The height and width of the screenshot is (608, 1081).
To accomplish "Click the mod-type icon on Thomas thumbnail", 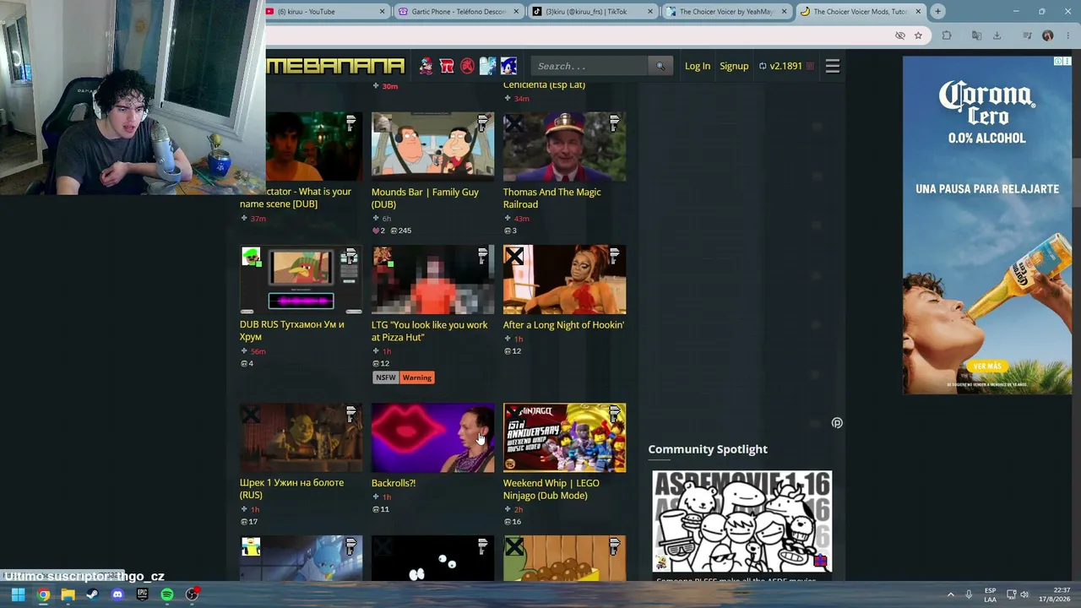I will [x=615, y=124].
